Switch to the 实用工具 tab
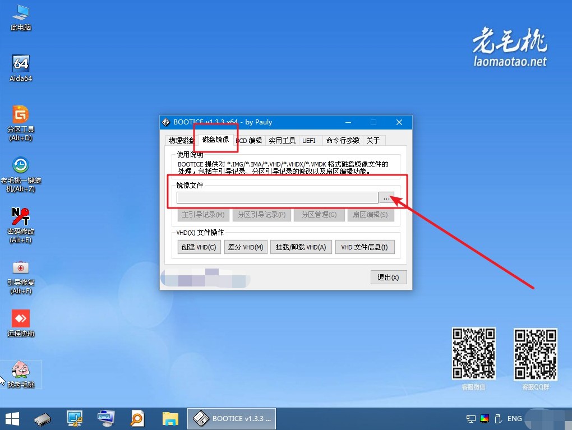572x430 pixels. [x=282, y=140]
